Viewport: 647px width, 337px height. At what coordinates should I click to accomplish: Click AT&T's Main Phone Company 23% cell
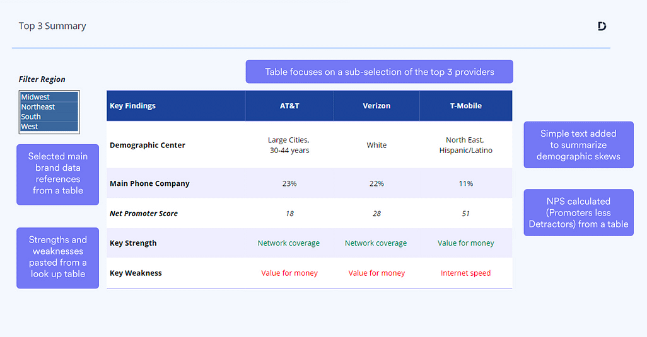point(289,183)
